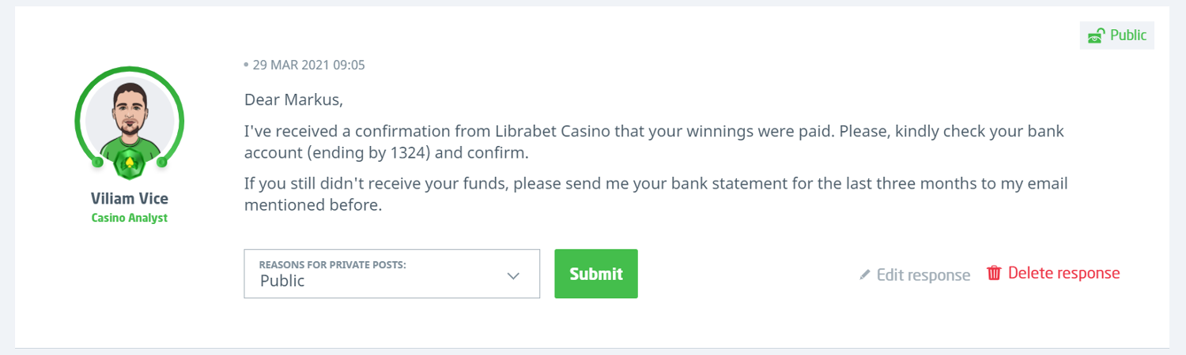Click the red trash can icon
Image resolution: width=1186 pixels, height=355 pixels.
coord(994,273)
